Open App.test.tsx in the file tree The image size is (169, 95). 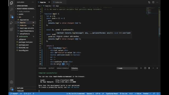(24, 20)
